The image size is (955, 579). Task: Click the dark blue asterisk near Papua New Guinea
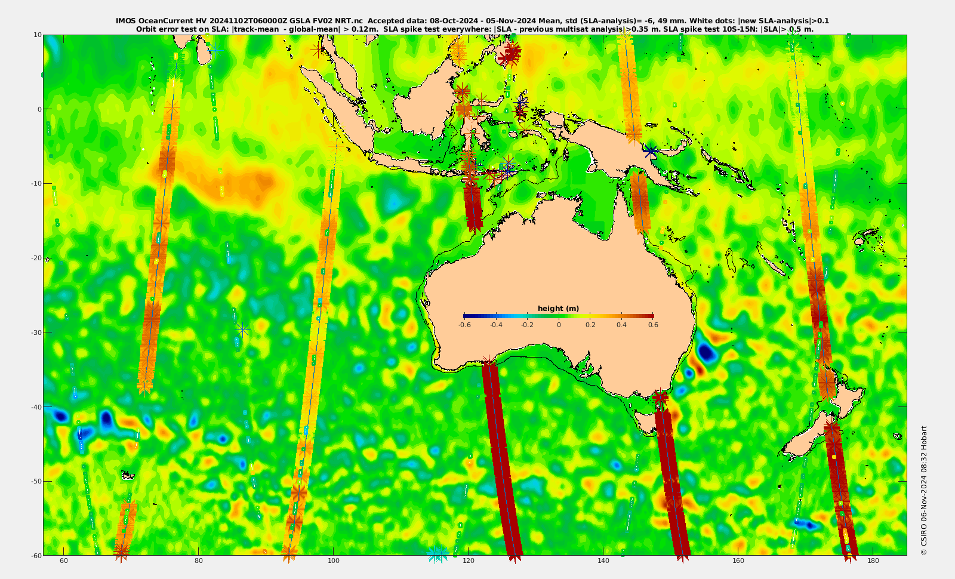(651, 152)
